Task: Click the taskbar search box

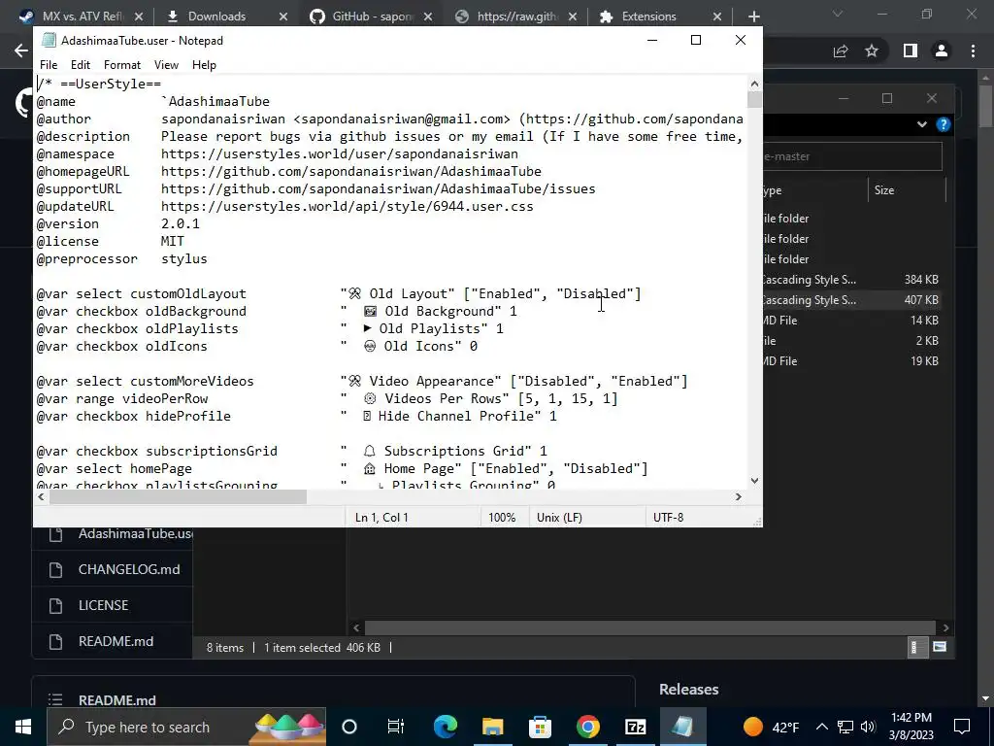Action: coord(186,727)
